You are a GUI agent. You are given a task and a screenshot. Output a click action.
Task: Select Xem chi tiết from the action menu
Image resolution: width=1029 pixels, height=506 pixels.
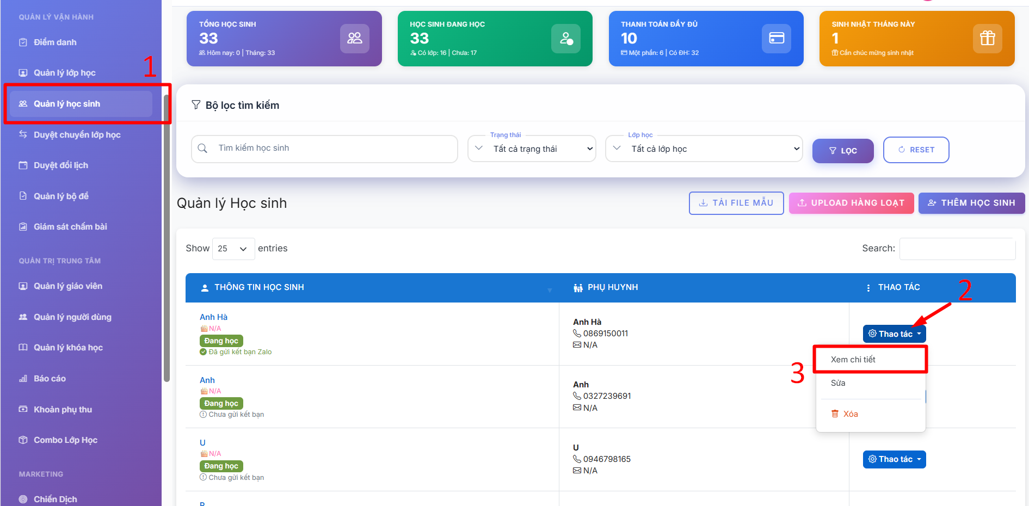pos(853,360)
